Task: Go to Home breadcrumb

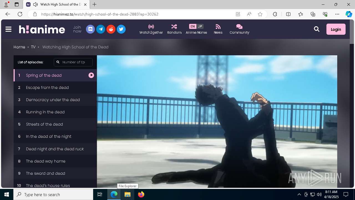Action: [19, 47]
